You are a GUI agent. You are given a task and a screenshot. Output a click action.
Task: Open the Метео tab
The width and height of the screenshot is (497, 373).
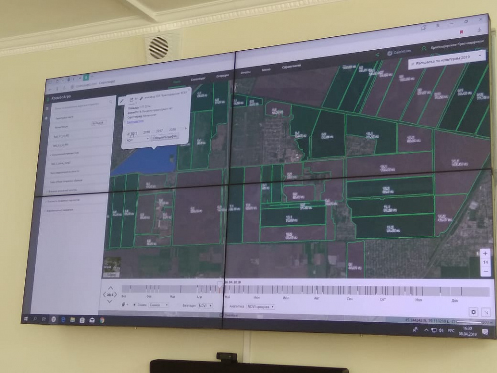[266, 70]
